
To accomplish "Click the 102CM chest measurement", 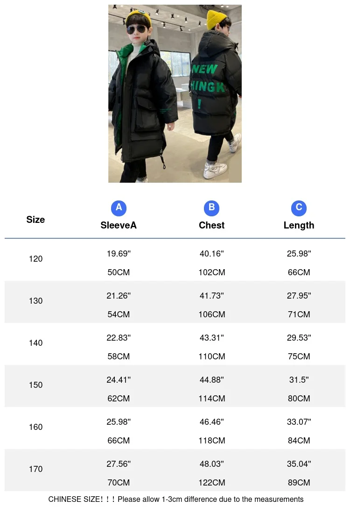I will coord(212,272).
